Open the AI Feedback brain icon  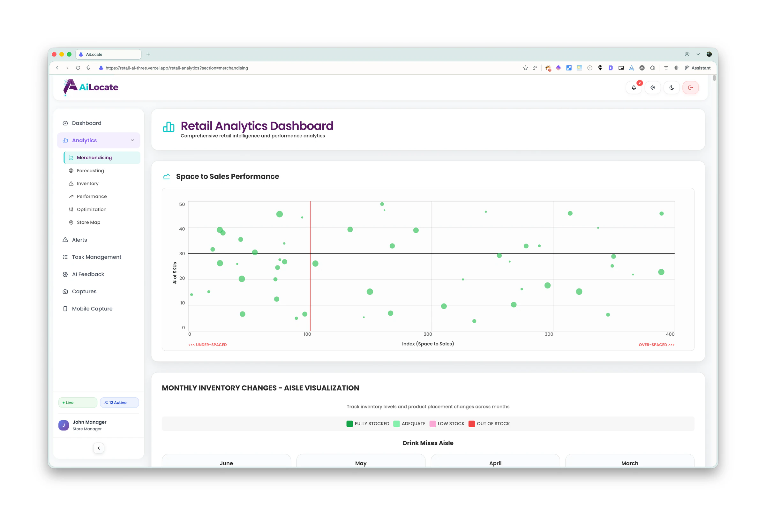coord(65,274)
